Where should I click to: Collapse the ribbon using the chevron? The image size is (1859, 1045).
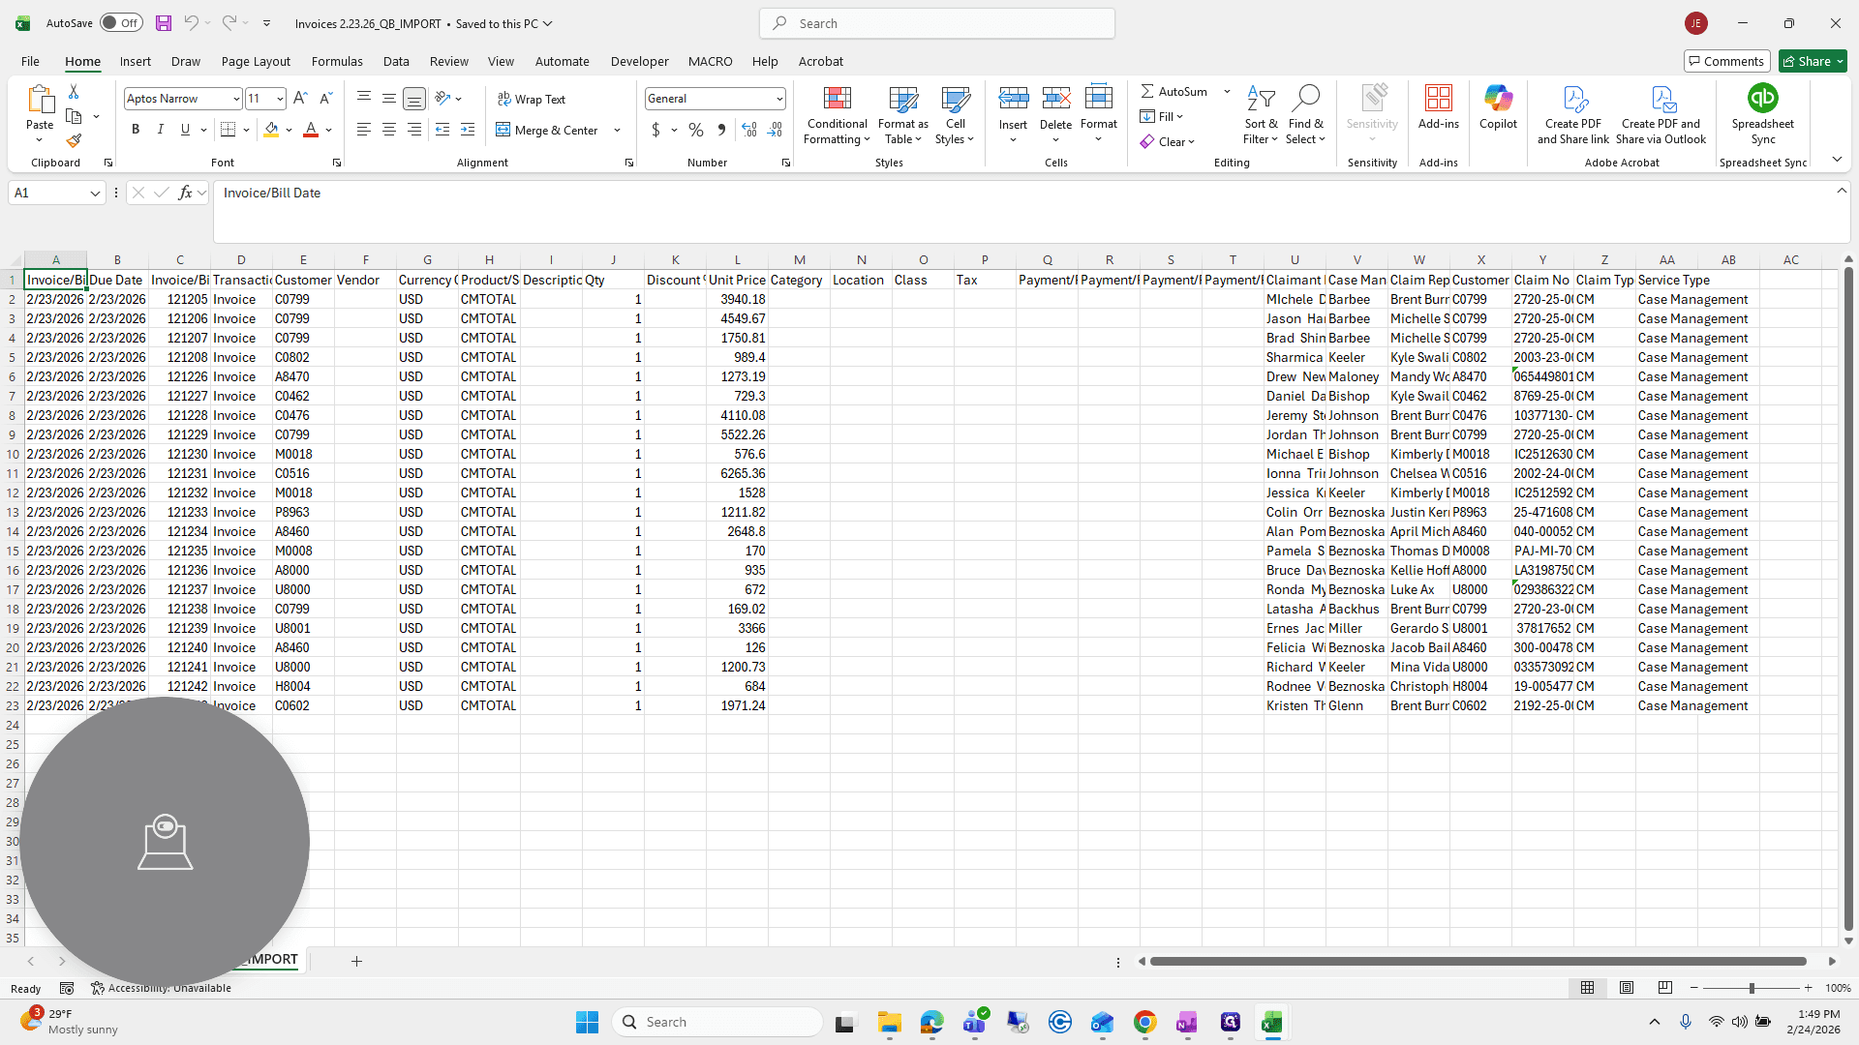pyautogui.click(x=1837, y=160)
